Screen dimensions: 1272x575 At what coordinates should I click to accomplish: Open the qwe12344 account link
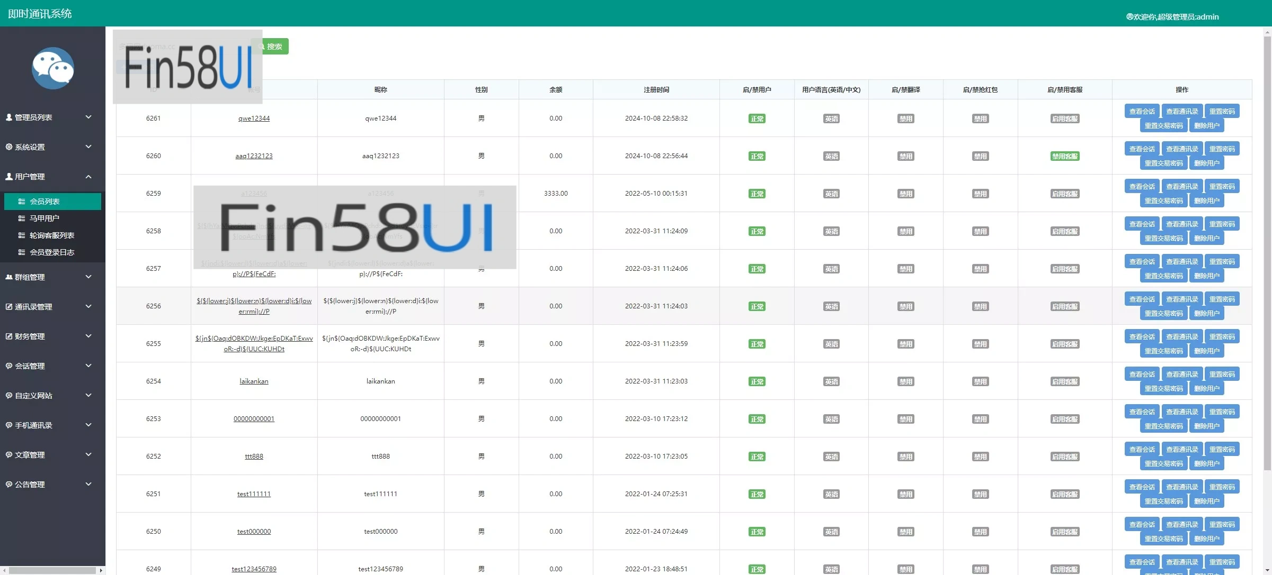[254, 118]
